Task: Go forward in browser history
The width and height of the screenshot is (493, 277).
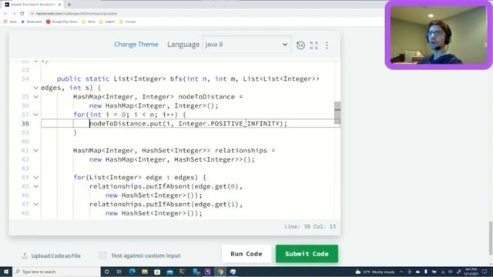Action: coord(14,14)
